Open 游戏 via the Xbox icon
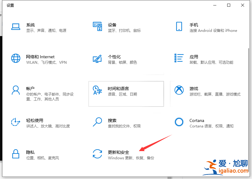252x179 pixels. pos(179,90)
